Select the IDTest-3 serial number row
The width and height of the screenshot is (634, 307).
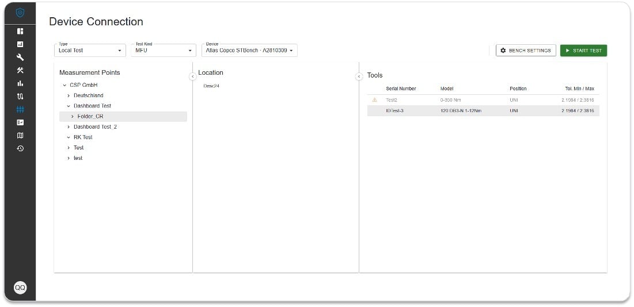(x=483, y=110)
